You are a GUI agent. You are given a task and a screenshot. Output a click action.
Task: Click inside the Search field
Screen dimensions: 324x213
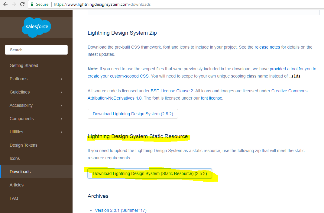point(36,50)
